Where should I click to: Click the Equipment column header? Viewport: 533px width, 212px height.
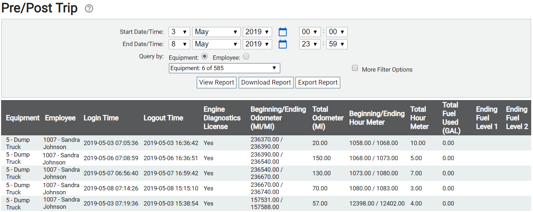click(23, 118)
